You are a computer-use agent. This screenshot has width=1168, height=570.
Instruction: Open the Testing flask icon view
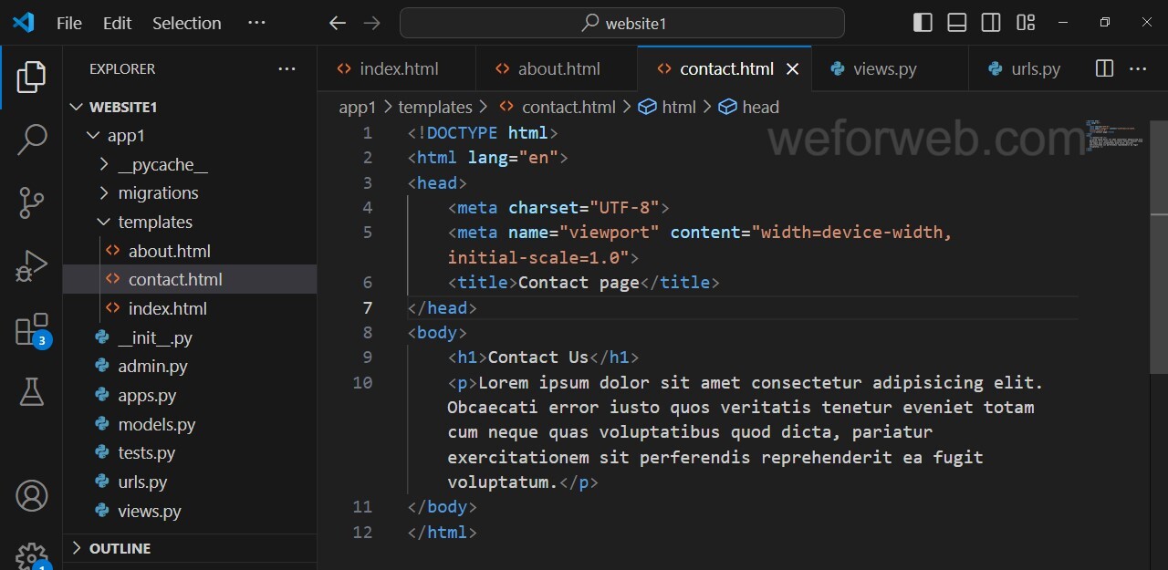tap(32, 392)
